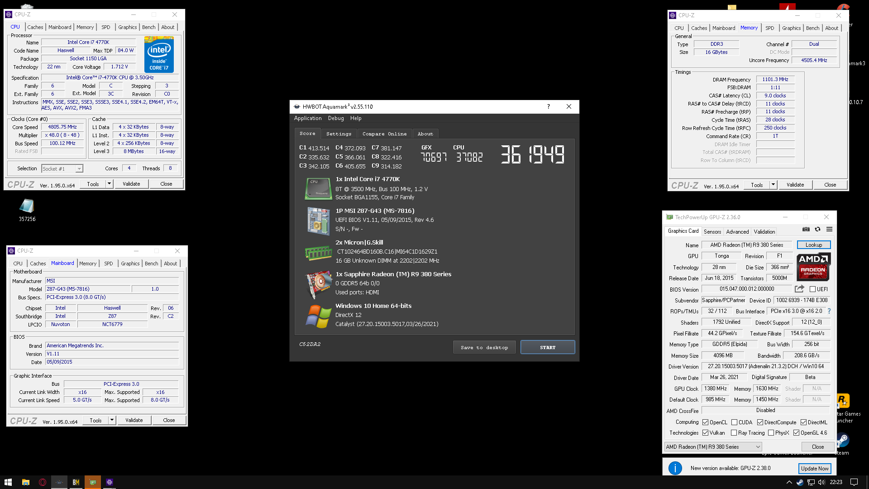869x489 pixels.
Task: Expand Tools arrow in CPU-Z Mainboard window
Action: click(112, 420)
